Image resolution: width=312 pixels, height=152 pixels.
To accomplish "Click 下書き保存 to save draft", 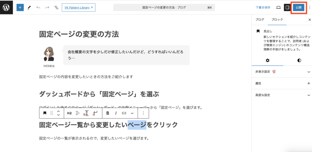I will coord(263,7).
